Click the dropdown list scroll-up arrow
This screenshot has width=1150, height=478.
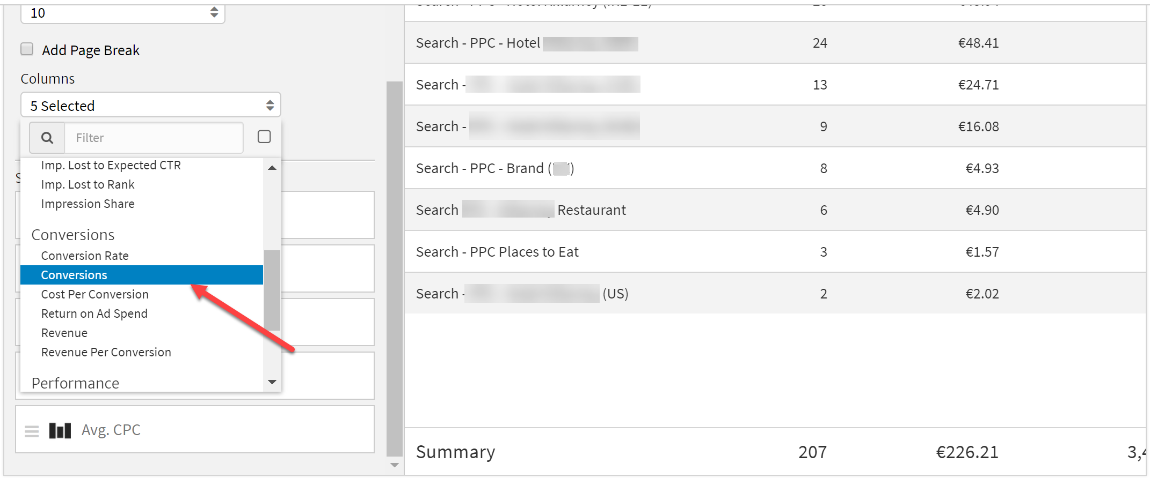(x=272, y=168)
